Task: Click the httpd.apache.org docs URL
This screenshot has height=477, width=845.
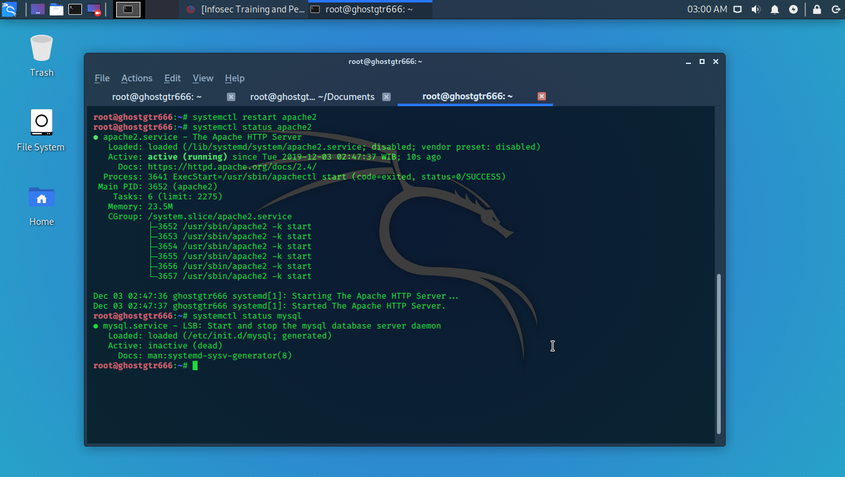Action: (x=232, y=166)
